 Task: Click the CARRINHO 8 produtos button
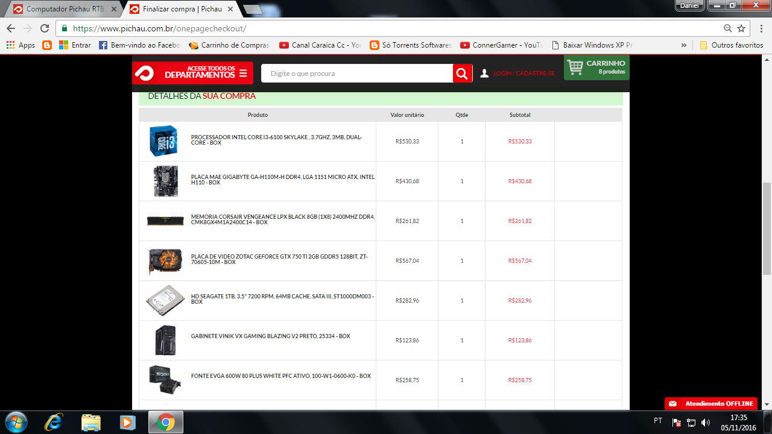(x=596, y=68)
